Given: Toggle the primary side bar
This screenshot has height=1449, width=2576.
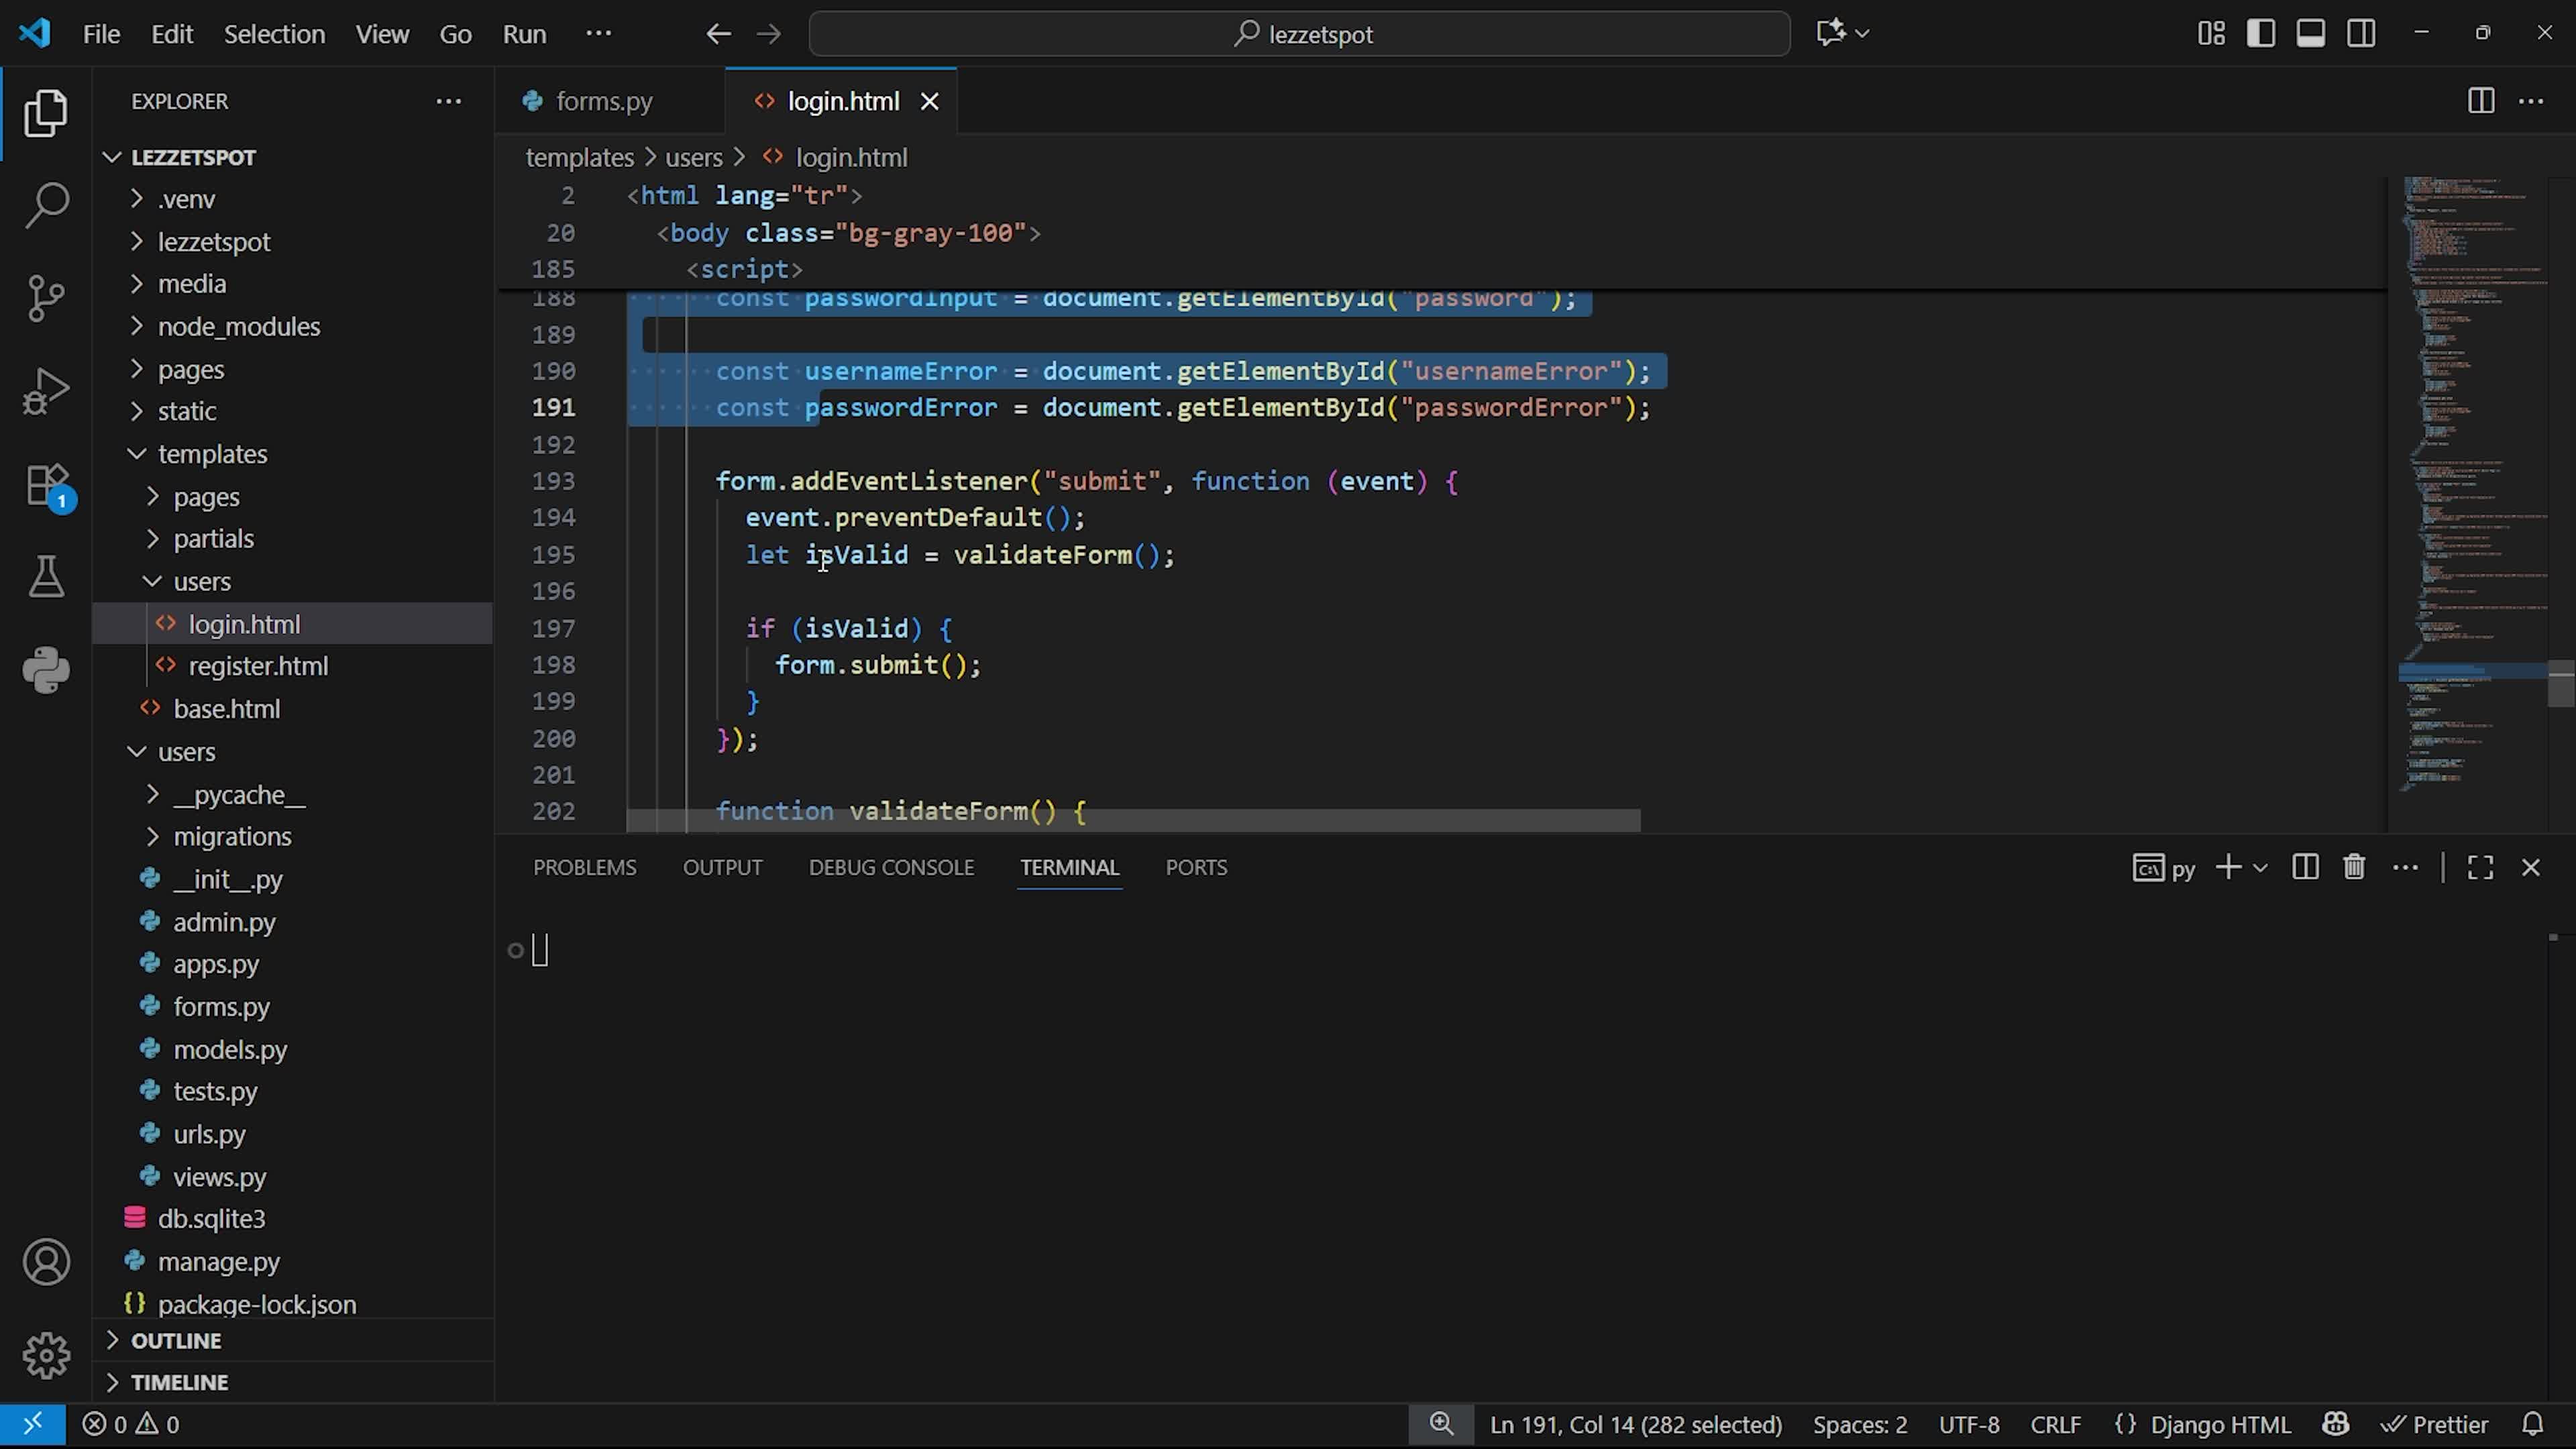Looking at the screenshot, I should 2260,33.
